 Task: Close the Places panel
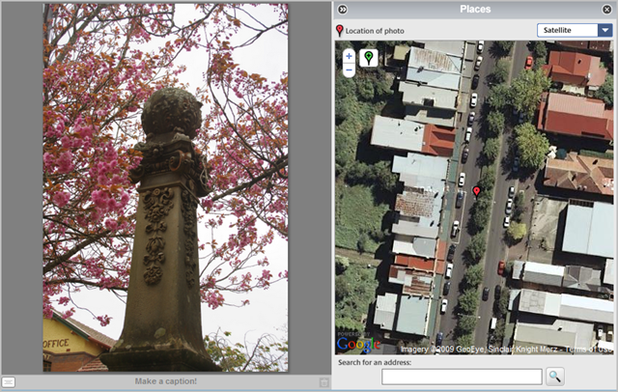pyautogui.click(x=607, y=10)
